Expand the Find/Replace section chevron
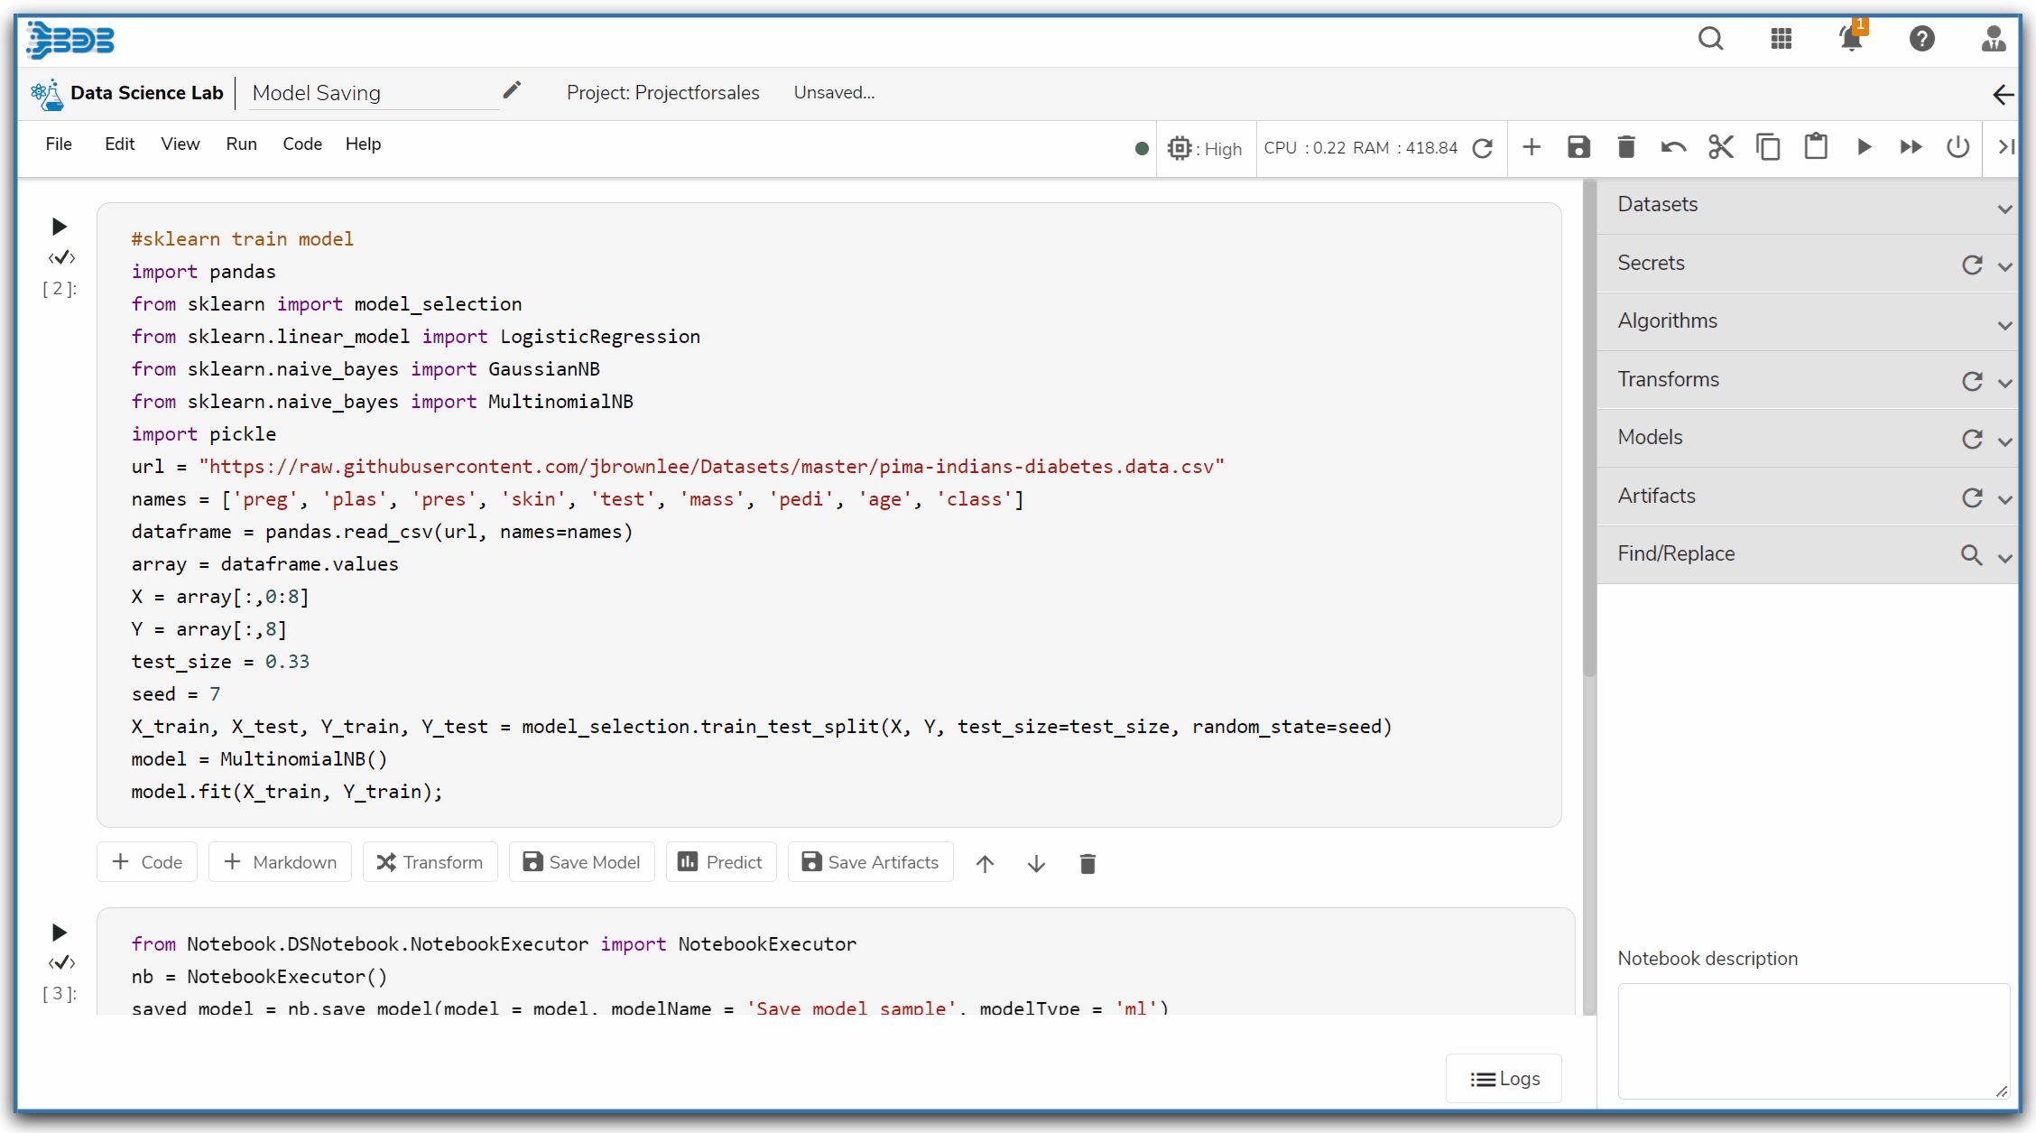This screenshot has height=1133, width=2036. pos(2004,557)
